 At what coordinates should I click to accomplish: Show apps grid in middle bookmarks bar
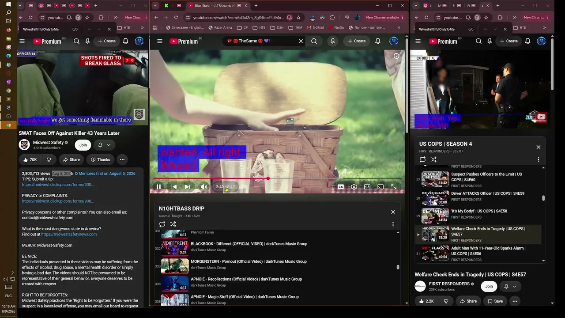click(x=155, y=27)
